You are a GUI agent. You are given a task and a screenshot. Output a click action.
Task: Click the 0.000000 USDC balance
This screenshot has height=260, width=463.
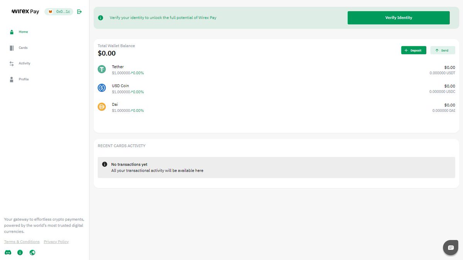pyautogui.click(x=442, y=92)
